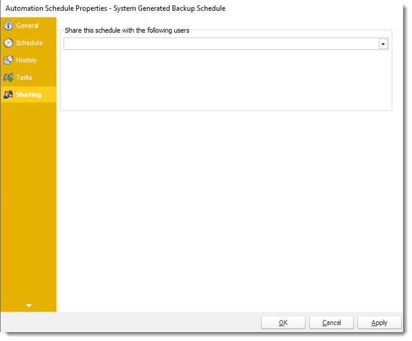The width and height of the screenshot is (412, 341).
Task: Click the General info icon
Action: (x=8, y=26)
